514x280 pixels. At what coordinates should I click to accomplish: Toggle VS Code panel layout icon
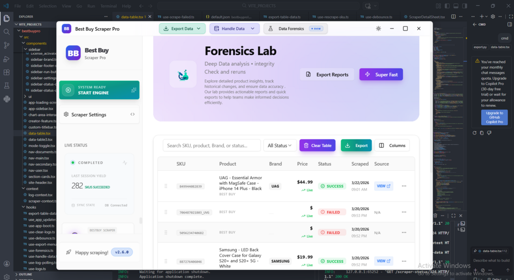456,6
